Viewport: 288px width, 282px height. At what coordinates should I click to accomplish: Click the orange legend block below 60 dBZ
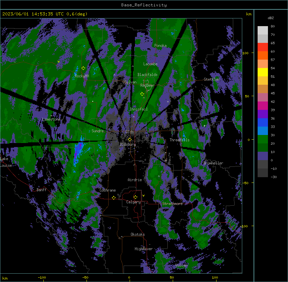(263, 55)
